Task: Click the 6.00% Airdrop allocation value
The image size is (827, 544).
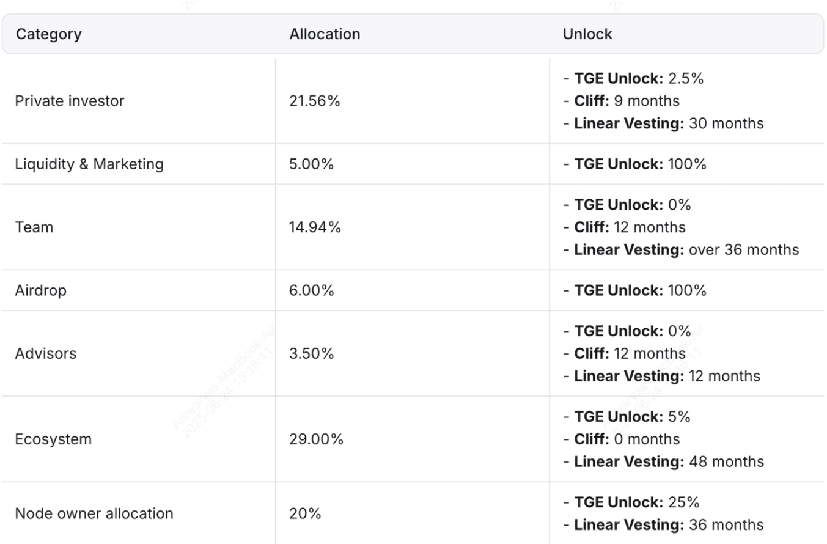Action: tap(312, 290)
